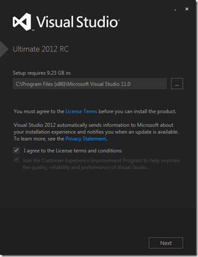
Task: Toggle the License terms agreement checkbox
Action: (16, 150)
